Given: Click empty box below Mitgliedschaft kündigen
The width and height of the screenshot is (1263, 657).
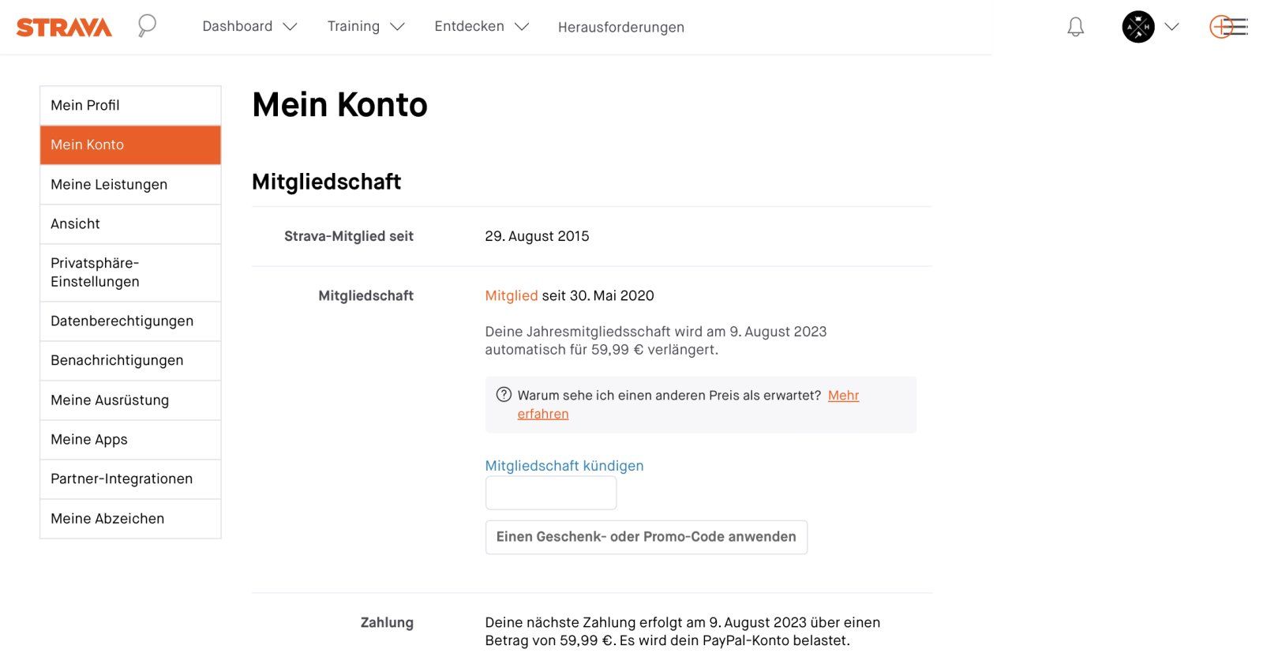Looking at the screenshot, I should click(551, 494).
